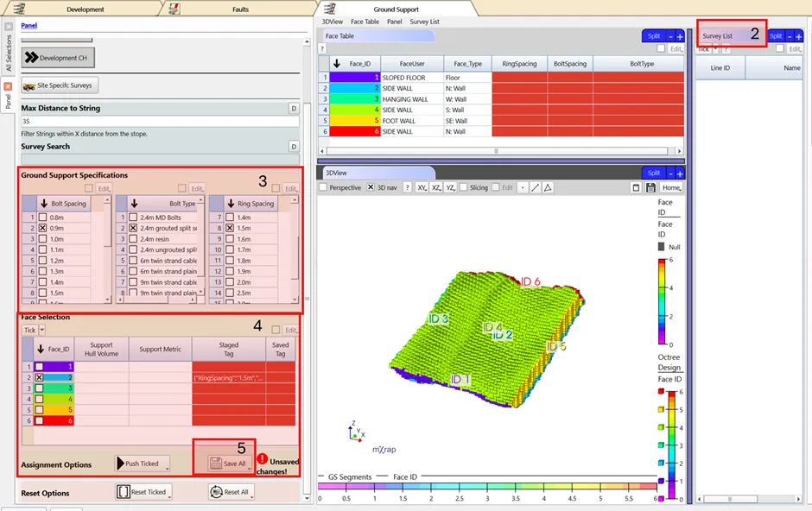Toggle the Slicing checkbox
Screen dimensions: 812x511
(463, 187)
